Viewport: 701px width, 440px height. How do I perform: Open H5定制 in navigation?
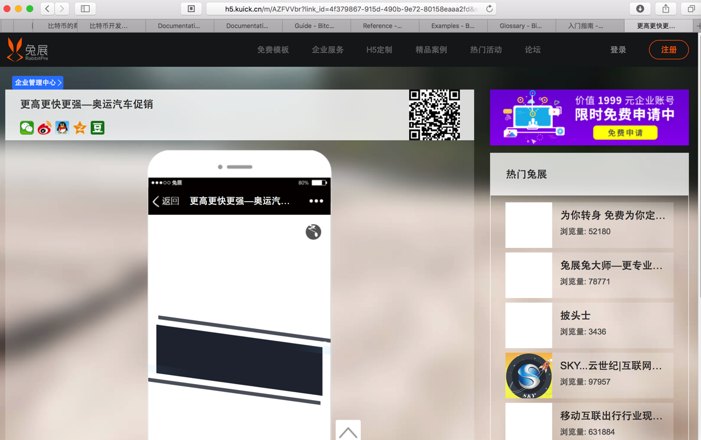click(379, 50)
